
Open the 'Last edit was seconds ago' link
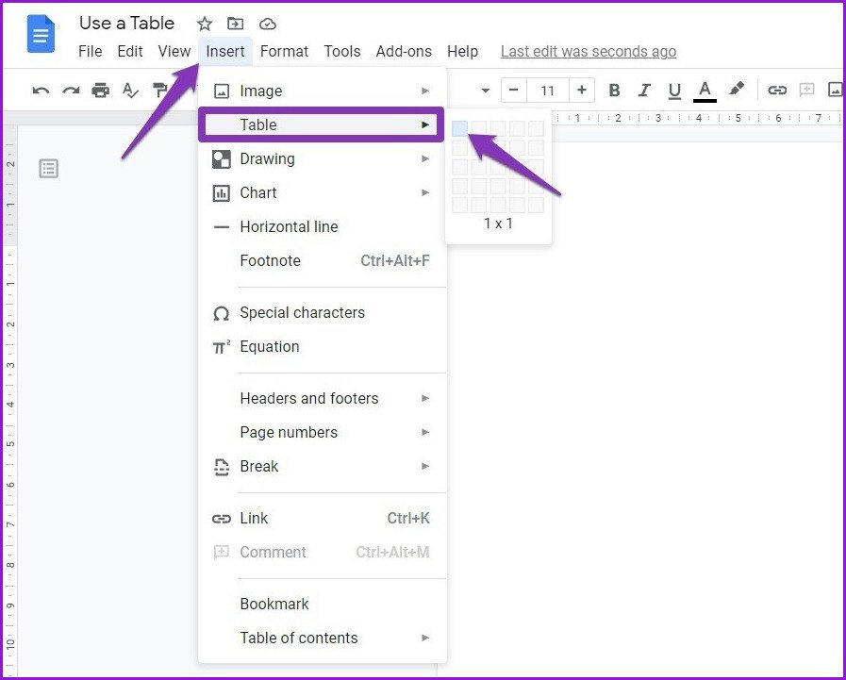point(588,51)
